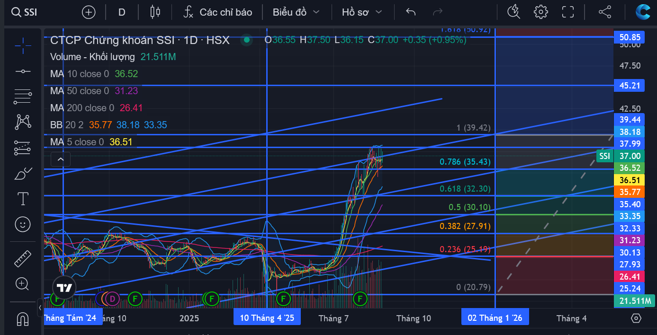Viewport: 657px width, 335px height.
Task: Add a symbol to compare with the plus icon
Action: pos(89,12)
